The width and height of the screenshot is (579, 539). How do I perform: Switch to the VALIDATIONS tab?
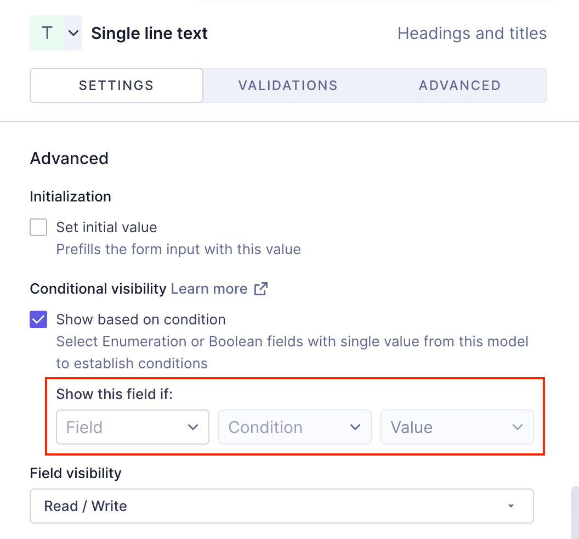tap(288, 85)
